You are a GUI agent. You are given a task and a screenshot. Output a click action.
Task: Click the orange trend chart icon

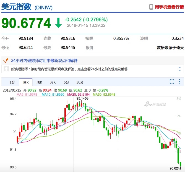(5, 60)
